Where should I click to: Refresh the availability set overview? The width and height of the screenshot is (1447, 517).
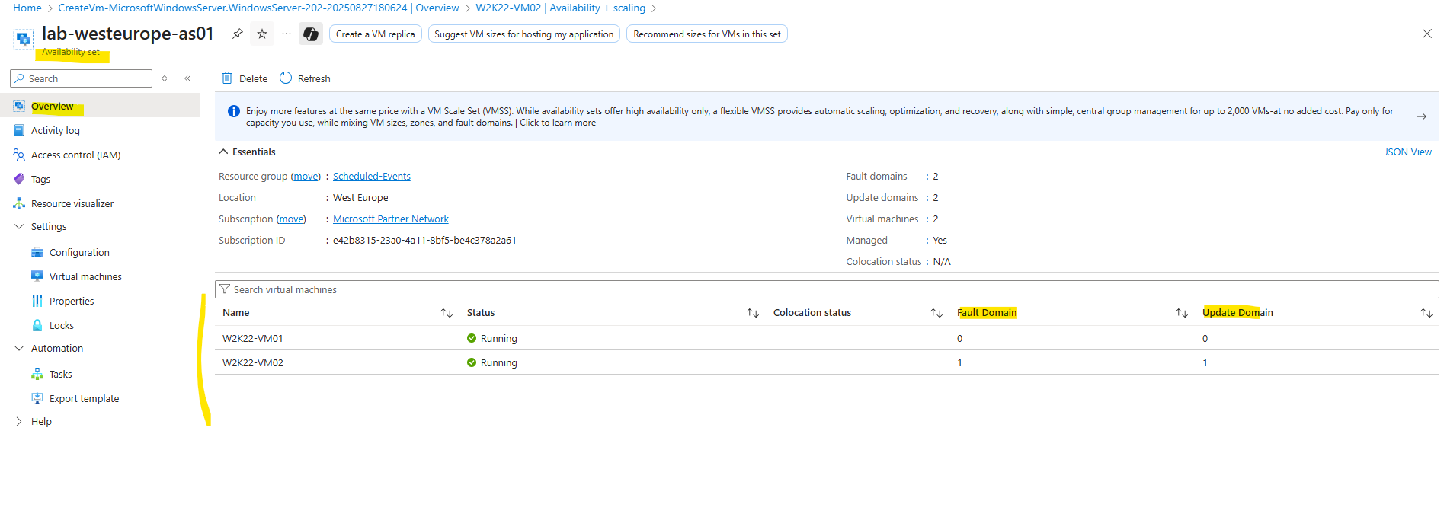pyautogui.click(x=305, y=78)
